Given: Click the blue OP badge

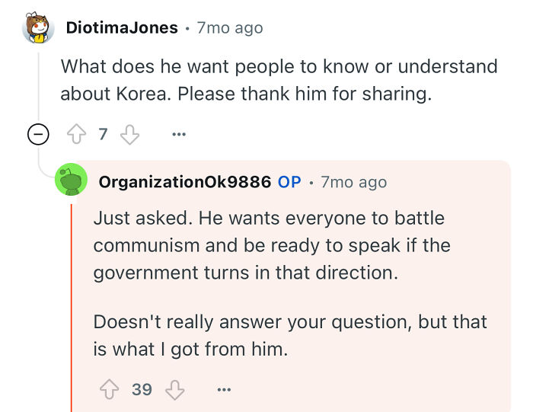Looking at the screenshot, I should pos(289,182).
